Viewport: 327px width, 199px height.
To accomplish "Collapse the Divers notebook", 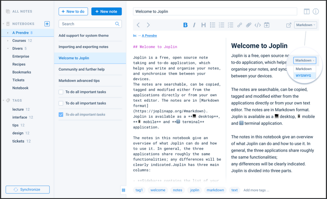I will tap(8, 49).
